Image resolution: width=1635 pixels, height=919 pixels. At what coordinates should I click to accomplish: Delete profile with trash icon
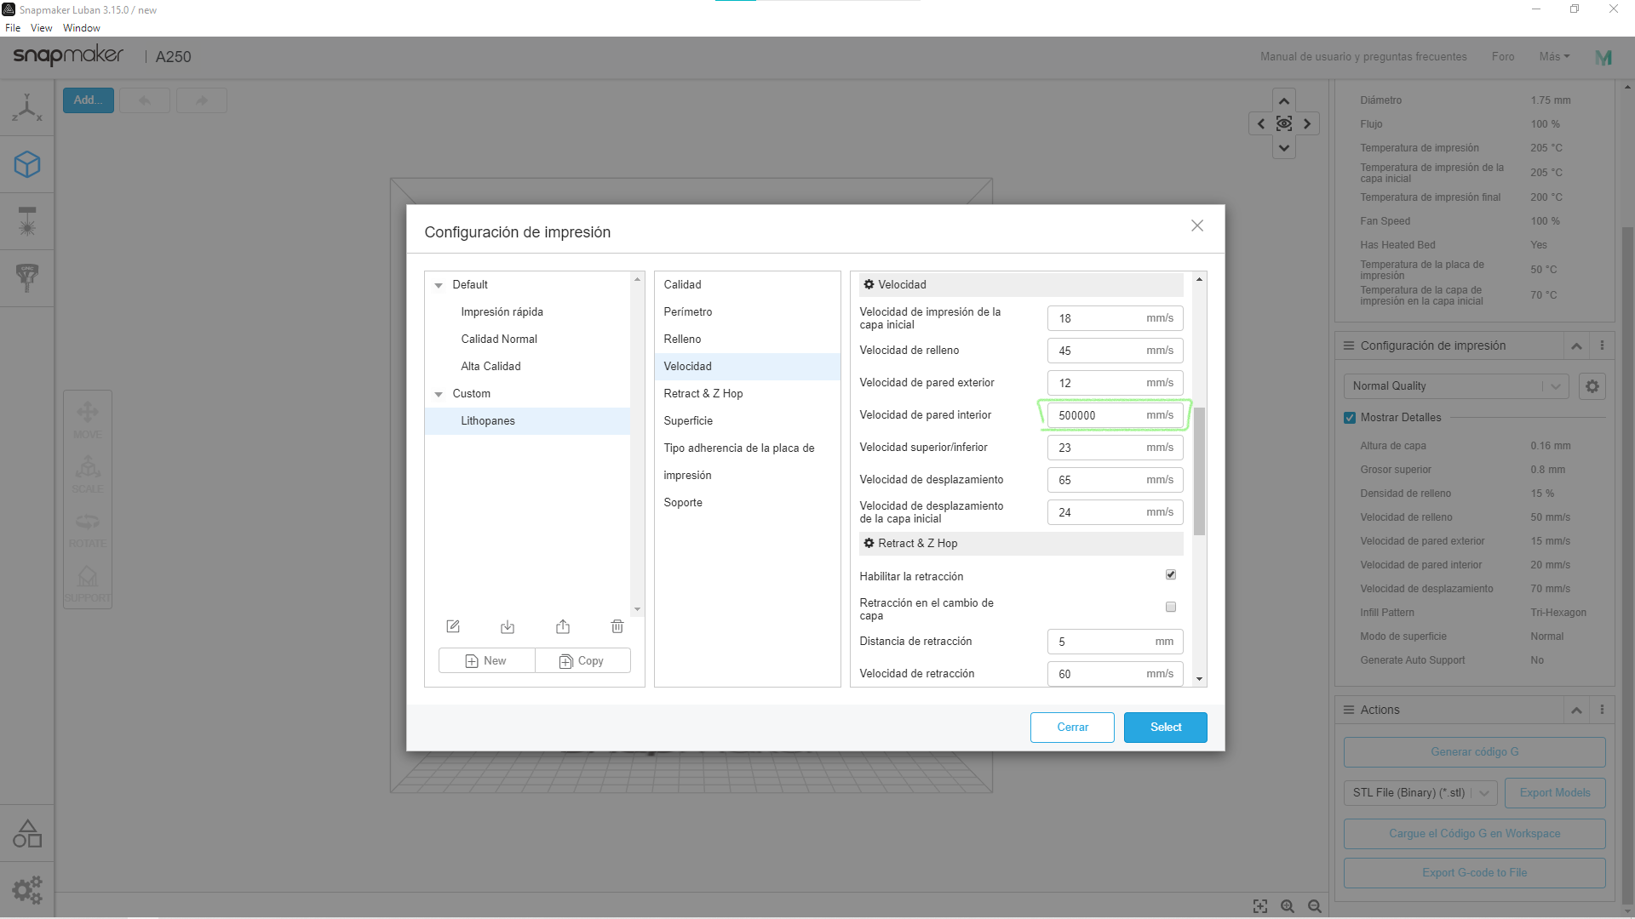(x=617, y=627)
